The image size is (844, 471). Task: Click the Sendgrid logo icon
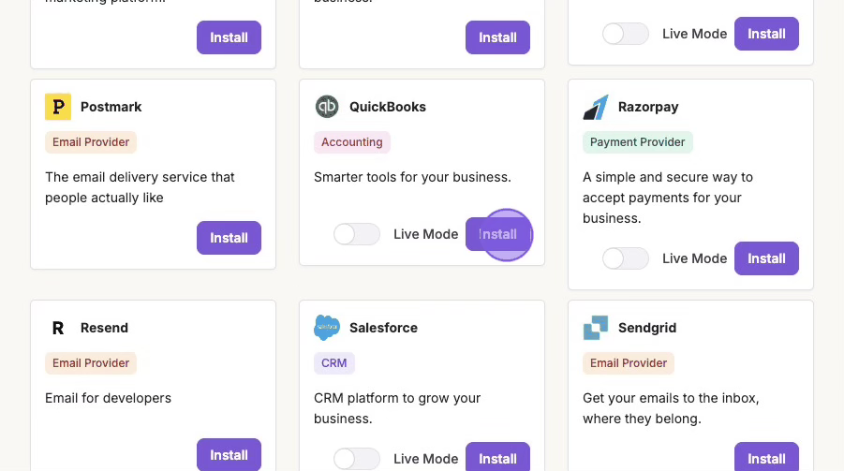596,328
